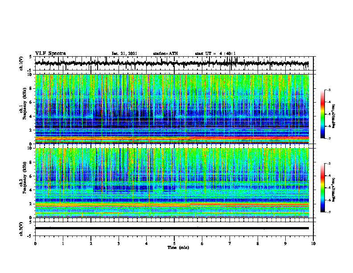The image size is (353, 273).
Task: Click the "3" minute time tick label
Action: [119, 244]
